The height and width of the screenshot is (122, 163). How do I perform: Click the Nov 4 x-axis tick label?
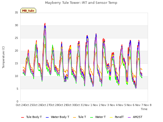[114, 105]
